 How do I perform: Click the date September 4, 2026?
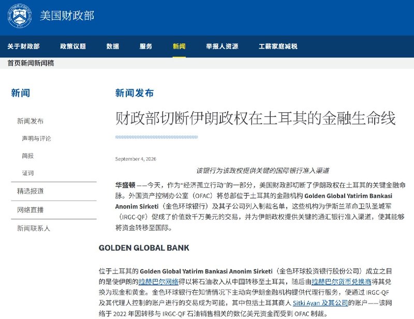pos(136,159)
